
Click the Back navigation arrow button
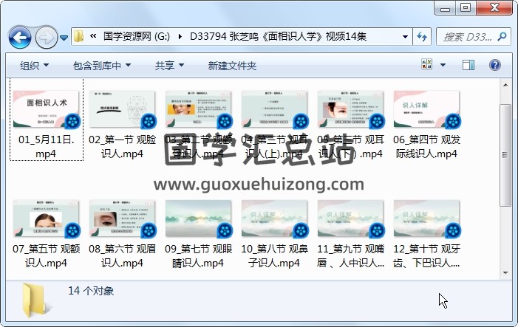pyautogui.click(x=19, y=36)
